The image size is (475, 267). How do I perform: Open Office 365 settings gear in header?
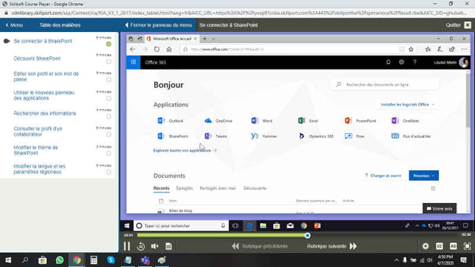[401, 62]
